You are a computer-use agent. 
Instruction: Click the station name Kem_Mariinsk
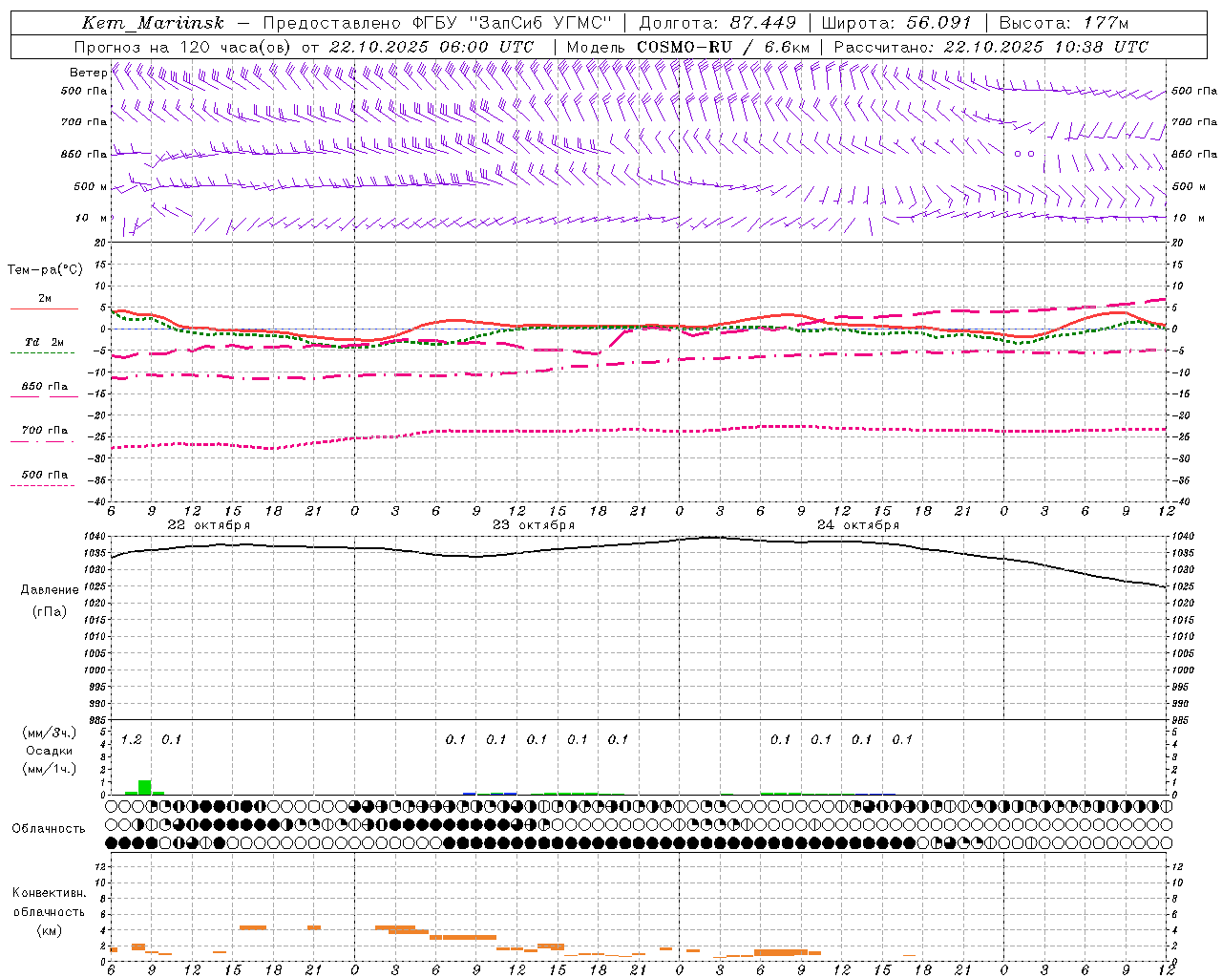[153, 23]
